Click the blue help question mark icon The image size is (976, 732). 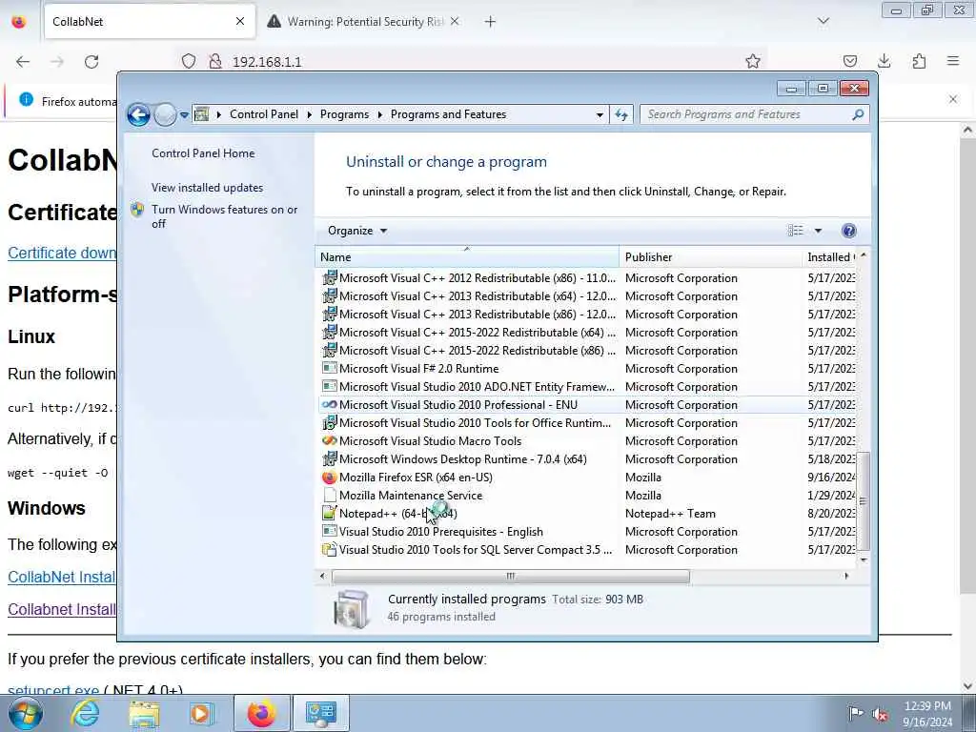click(x=848, y=231)
